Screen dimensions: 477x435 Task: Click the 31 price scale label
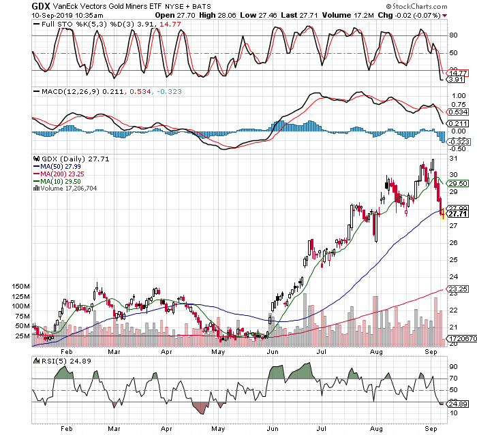[453, 159]
